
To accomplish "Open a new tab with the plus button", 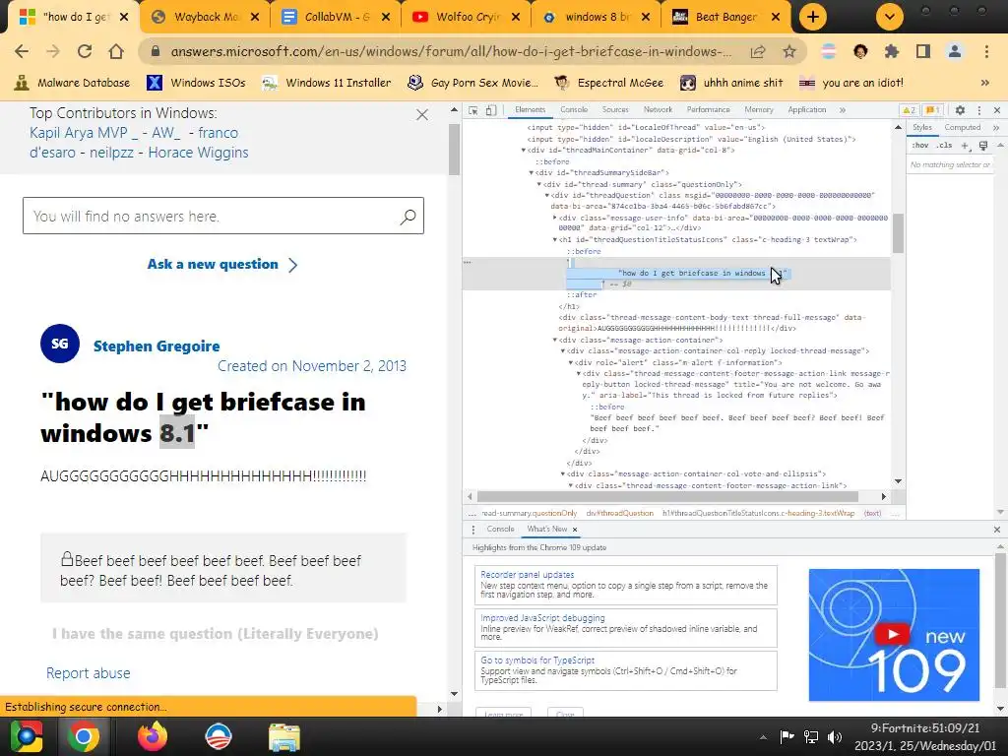I will coord(812,17).
